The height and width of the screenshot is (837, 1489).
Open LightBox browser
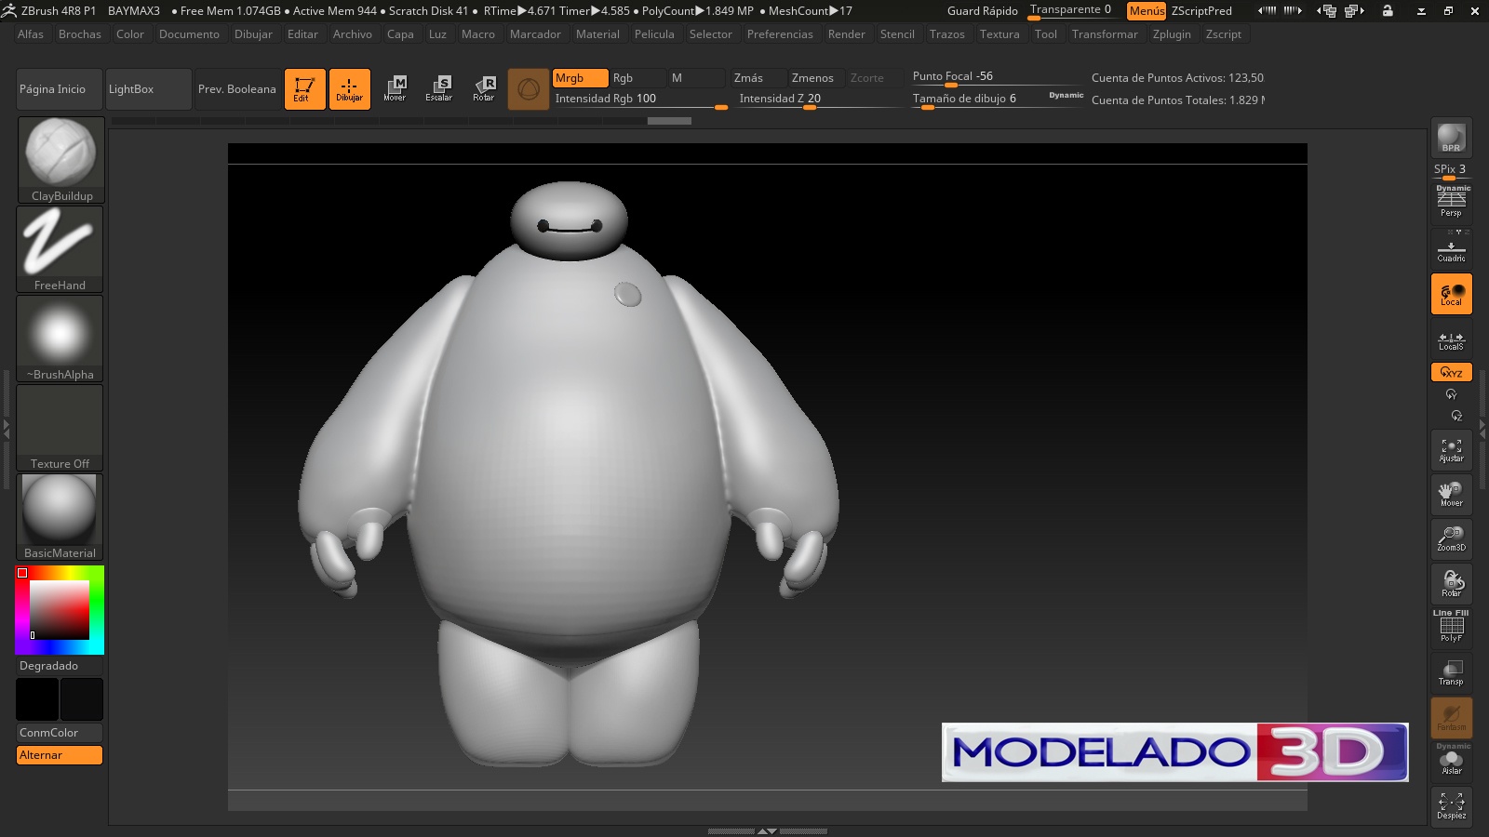coord(149,89)
